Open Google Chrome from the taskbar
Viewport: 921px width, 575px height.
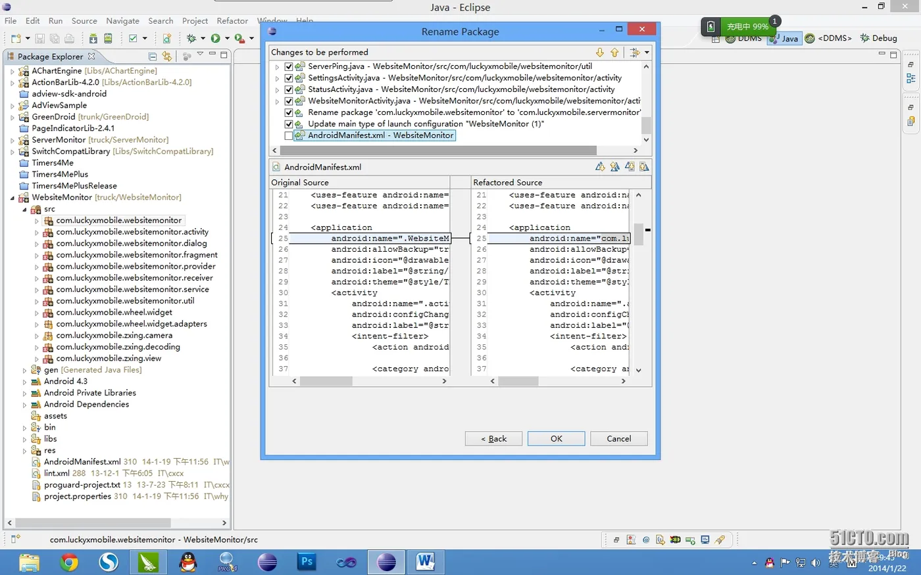coord(69,563)
